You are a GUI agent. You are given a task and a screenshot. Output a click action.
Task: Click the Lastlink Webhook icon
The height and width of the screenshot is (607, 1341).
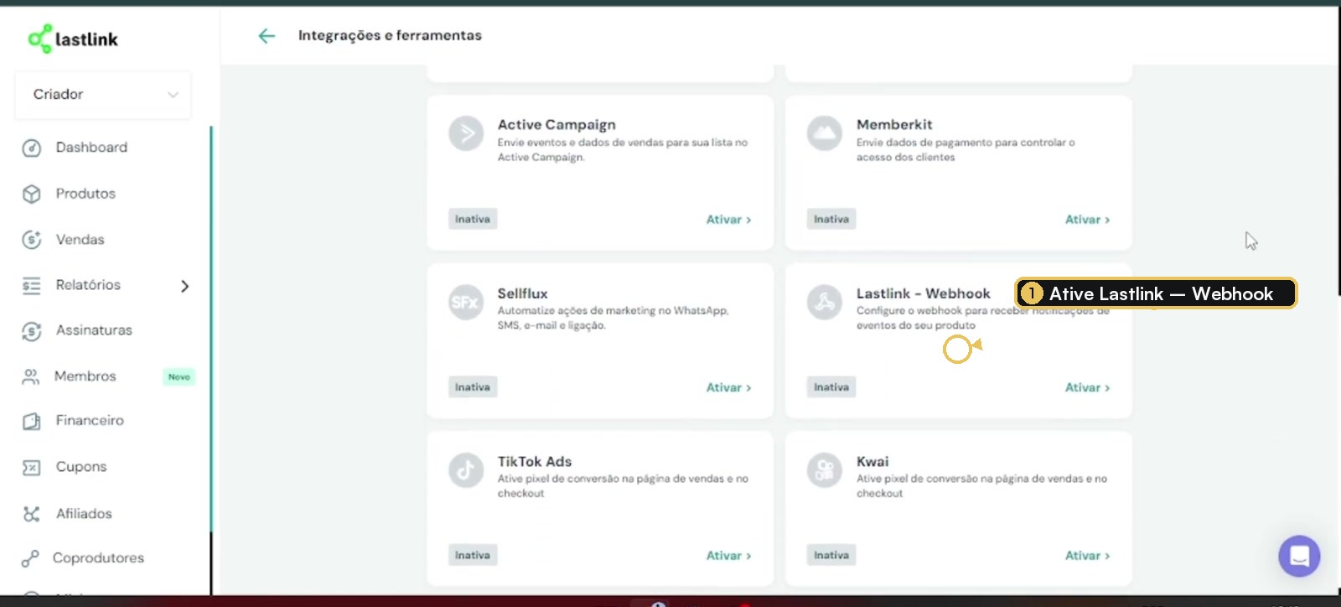(x=825, y=302)
